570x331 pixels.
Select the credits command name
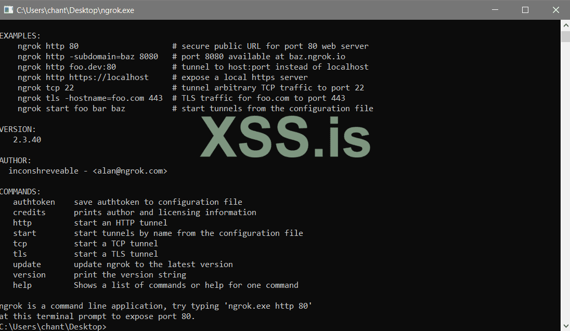pyautogui.click(x=29, y=212)
